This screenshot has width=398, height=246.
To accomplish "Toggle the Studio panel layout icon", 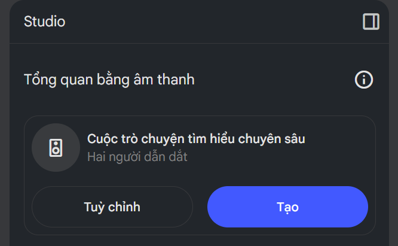I will tap(371, 22).
